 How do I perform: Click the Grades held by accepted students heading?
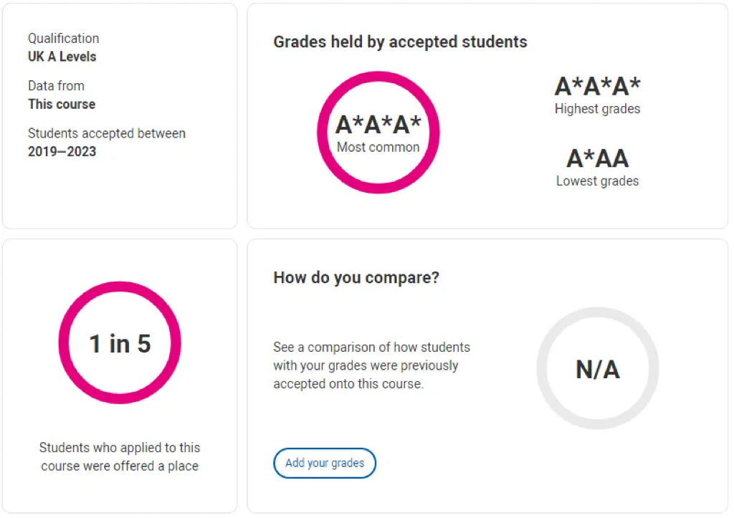tap(400, 42)
